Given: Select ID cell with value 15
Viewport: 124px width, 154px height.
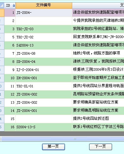Looking at the screenshot, I should tap(10, 119).
